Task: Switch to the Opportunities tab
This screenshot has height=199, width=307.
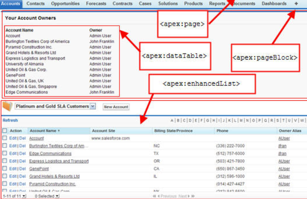Action: [65, 3]
